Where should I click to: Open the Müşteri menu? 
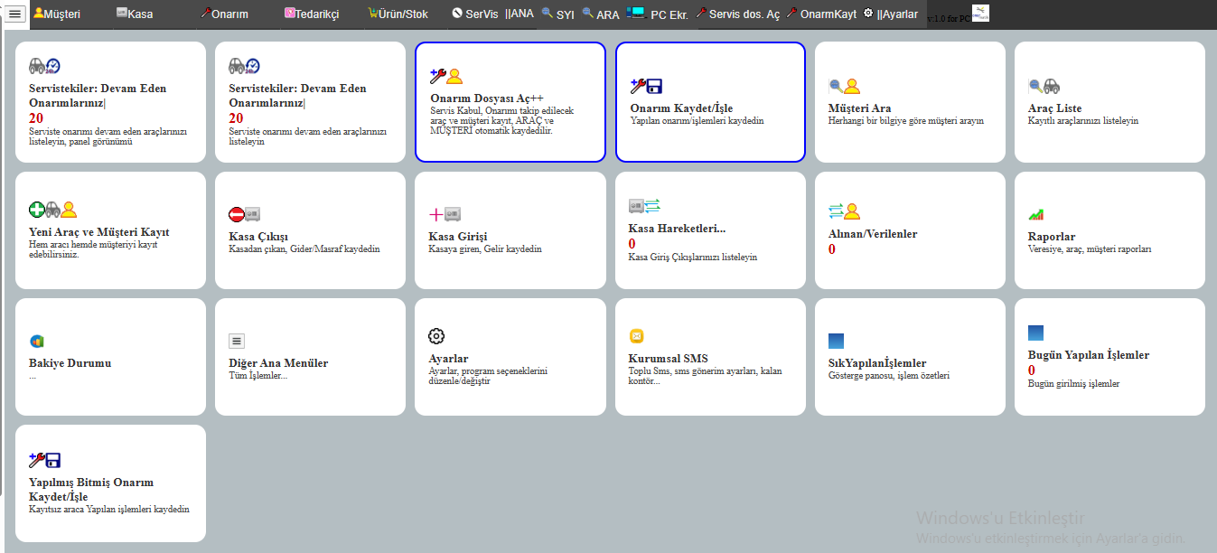click(x=56, y=14)
